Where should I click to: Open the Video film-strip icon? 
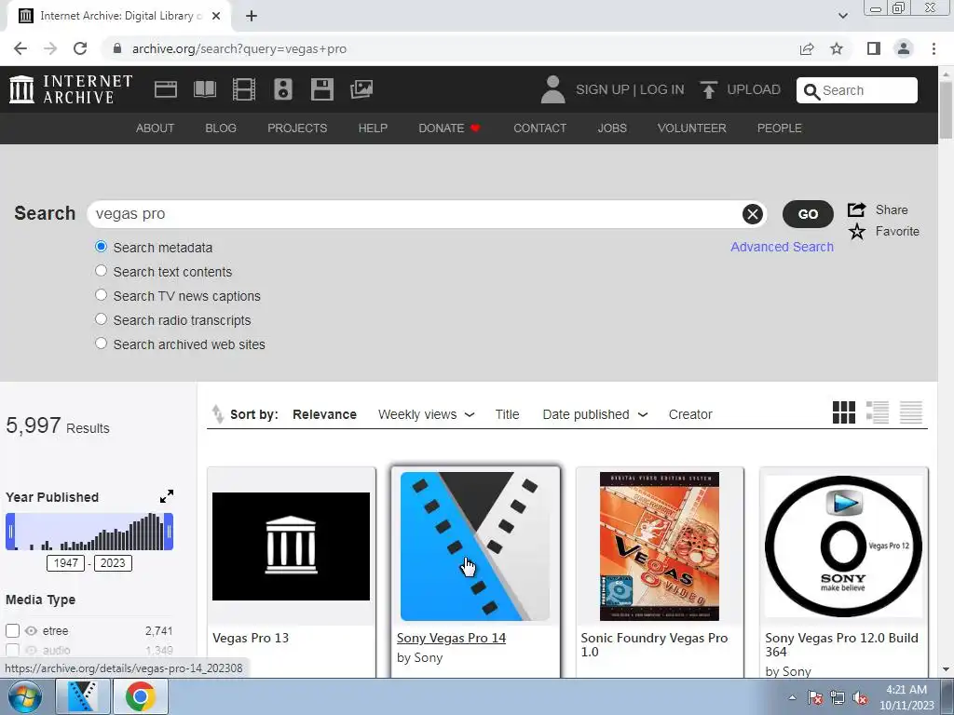tap(244, 89)
